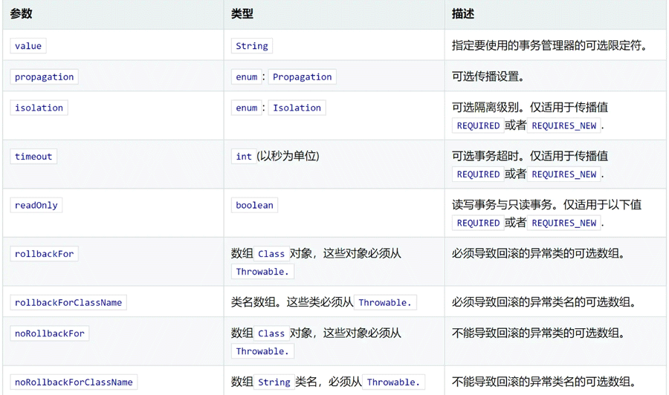The height and width of the screenshot is (395, 669).
Task: Select the readOnly parameter name
Action: click(x=36, y=206)
